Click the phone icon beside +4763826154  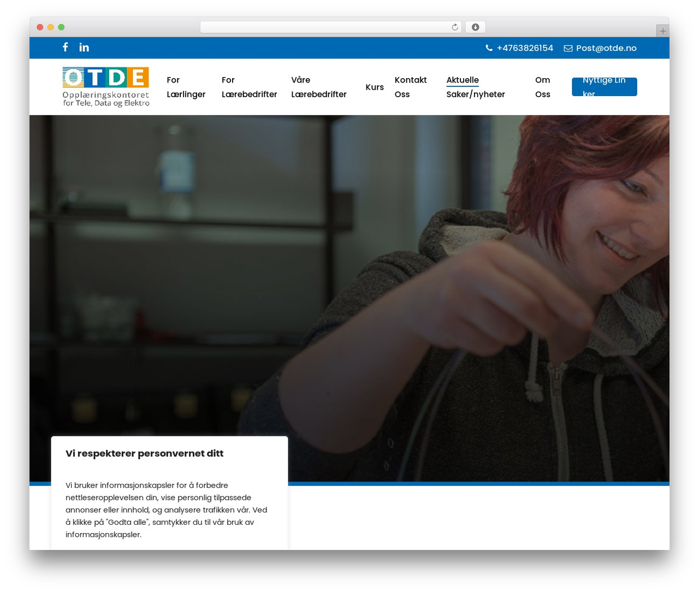coord(489,48)
